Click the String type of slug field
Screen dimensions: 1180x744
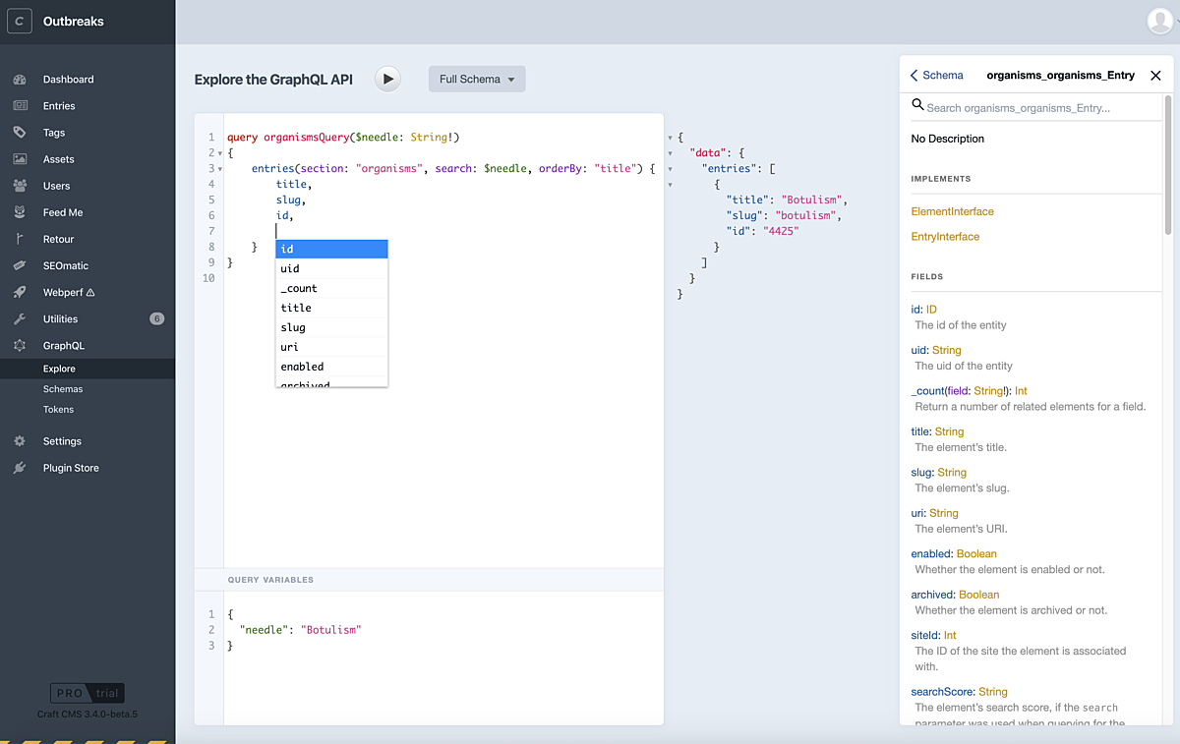(952, 473)
